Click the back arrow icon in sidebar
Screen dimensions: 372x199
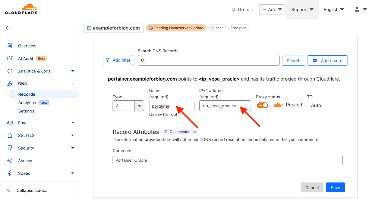(8, 28)
